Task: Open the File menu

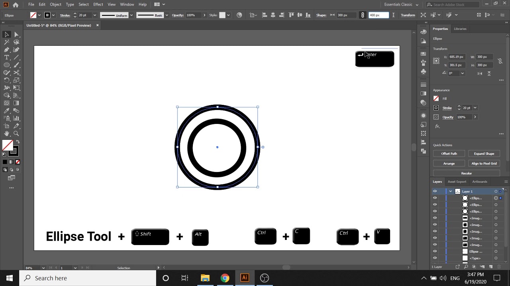Action: tap(31, 4)
